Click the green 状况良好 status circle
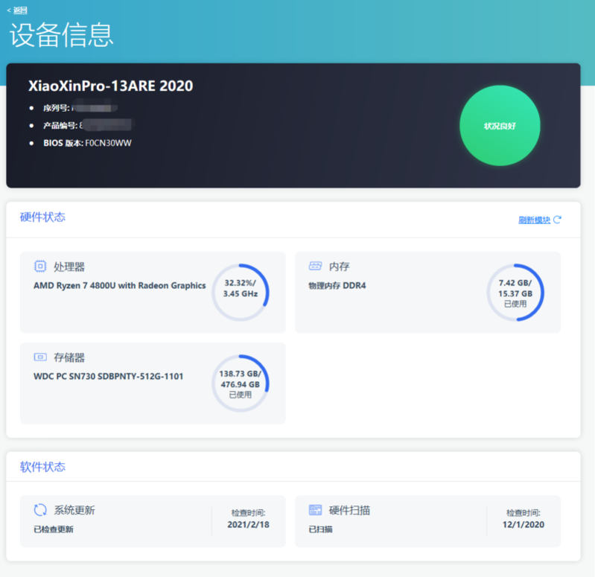The height and width of the screenshot is (577, 595). point(500,126)
